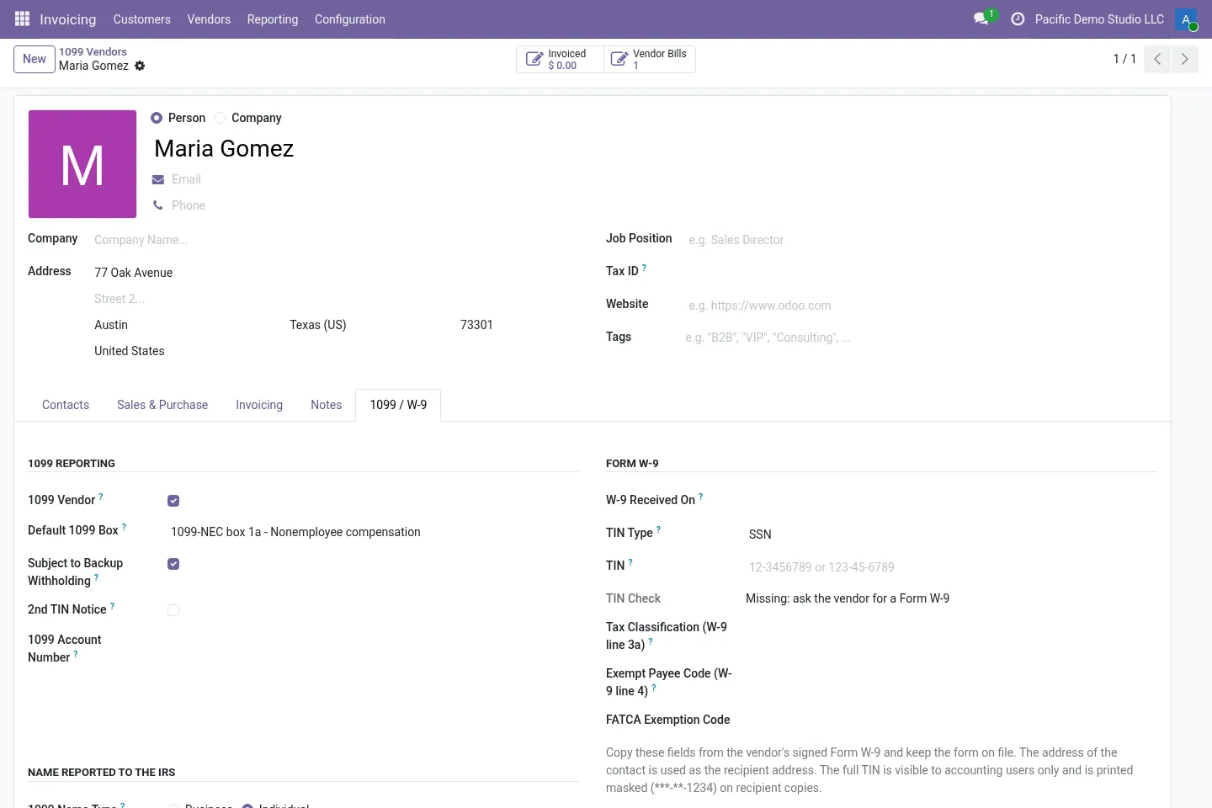The width and height of the screenshot is (1212, 808).
Task: Switch to the Invoicing tab
Action: [x=259, y=405]
